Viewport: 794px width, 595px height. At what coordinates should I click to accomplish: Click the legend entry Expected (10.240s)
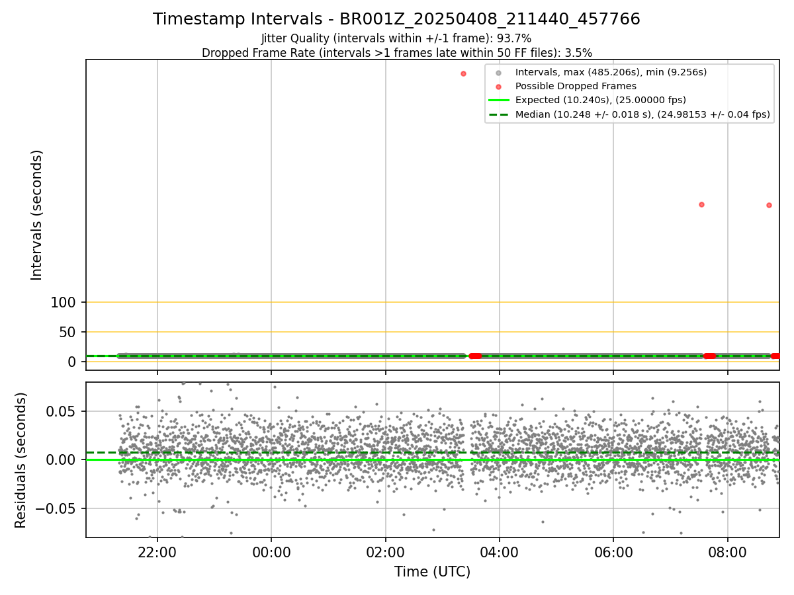pos(601,100)
